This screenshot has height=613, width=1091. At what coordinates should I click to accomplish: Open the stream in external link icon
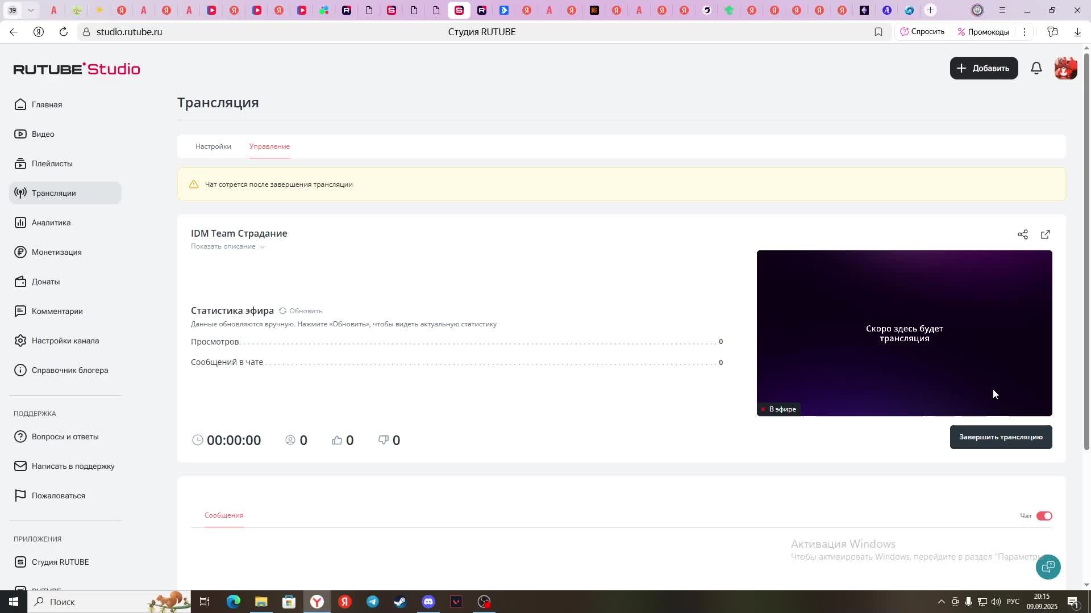1046,234
